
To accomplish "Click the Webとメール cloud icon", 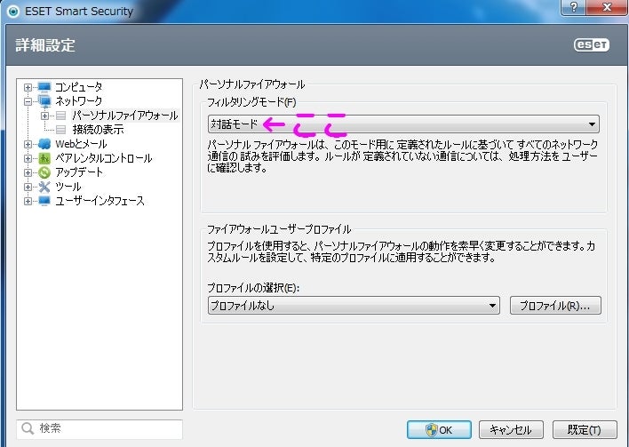I will [x=44, y=144].
